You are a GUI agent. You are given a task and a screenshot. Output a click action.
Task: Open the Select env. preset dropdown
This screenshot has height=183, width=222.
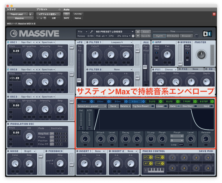87,106
